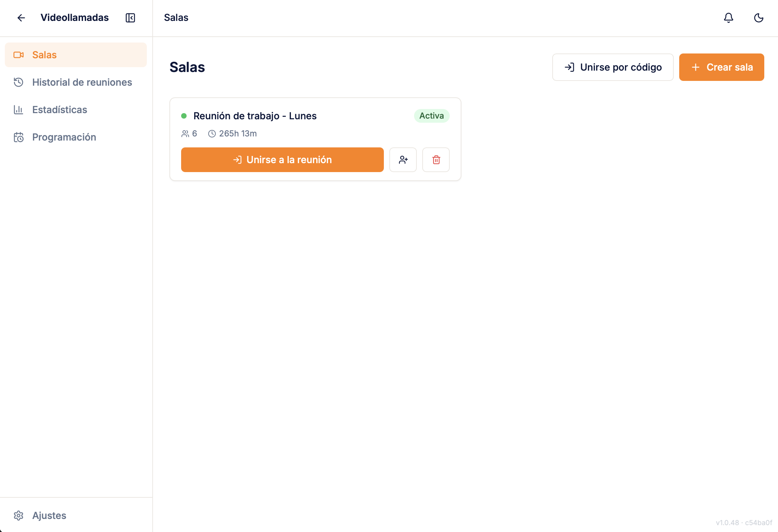Click the participants count icon
778x532 pixels.
tap(185, 134)
